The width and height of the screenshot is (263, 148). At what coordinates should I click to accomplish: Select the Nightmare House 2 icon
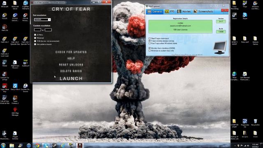[x=15, y=64]
